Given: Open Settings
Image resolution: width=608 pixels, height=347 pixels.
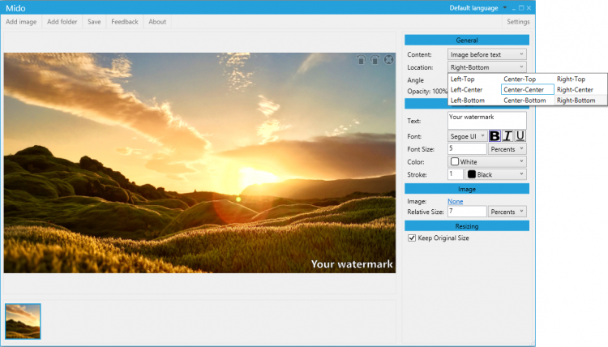Looking at the screenshot, I should point(518,22).
